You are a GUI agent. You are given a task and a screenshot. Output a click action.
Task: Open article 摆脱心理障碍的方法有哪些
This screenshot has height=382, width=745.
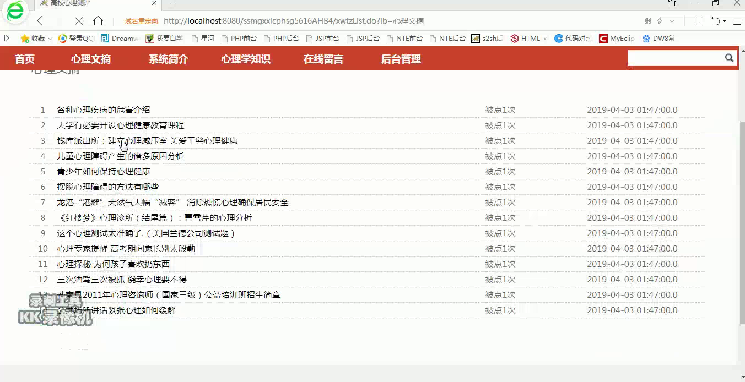pos(108,187)
